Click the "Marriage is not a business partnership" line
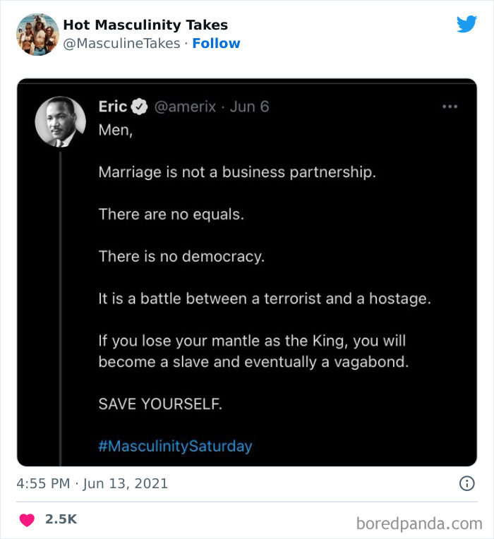This screenshot has width=494, height=539. pos(237,172)
